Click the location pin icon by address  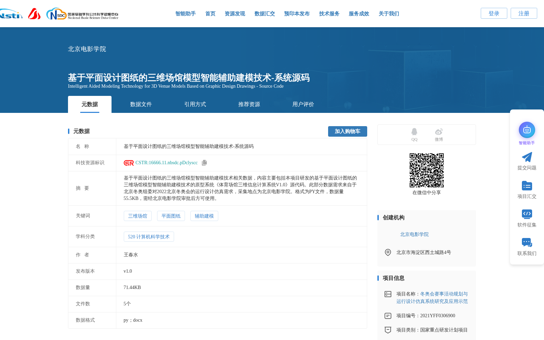(x=388, y=252)
